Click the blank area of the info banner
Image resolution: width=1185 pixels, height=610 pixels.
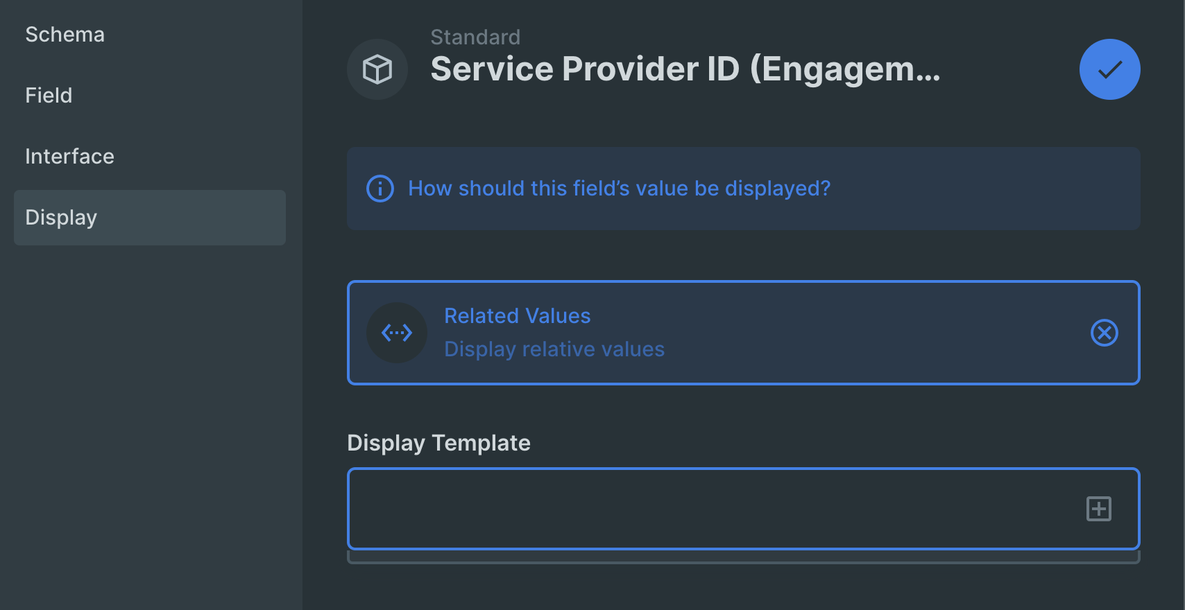pyautogui.click(x=985, y=189)
